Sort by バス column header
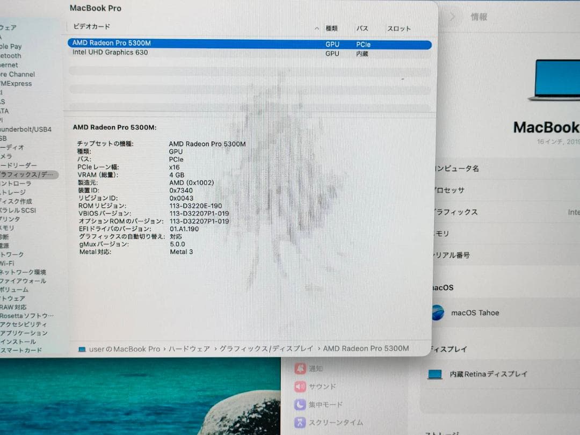 [x=362, y=28]
